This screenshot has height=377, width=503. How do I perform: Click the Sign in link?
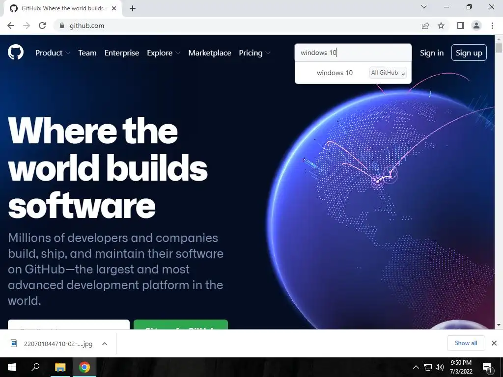click(432, 53)
